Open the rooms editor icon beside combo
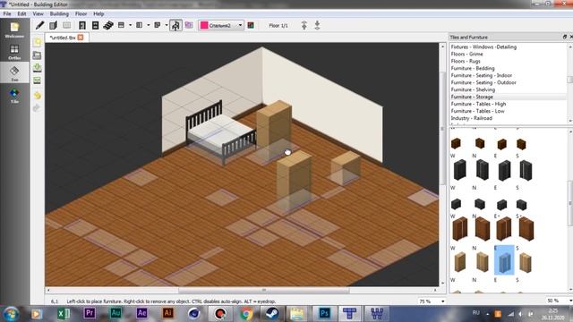 251,25
